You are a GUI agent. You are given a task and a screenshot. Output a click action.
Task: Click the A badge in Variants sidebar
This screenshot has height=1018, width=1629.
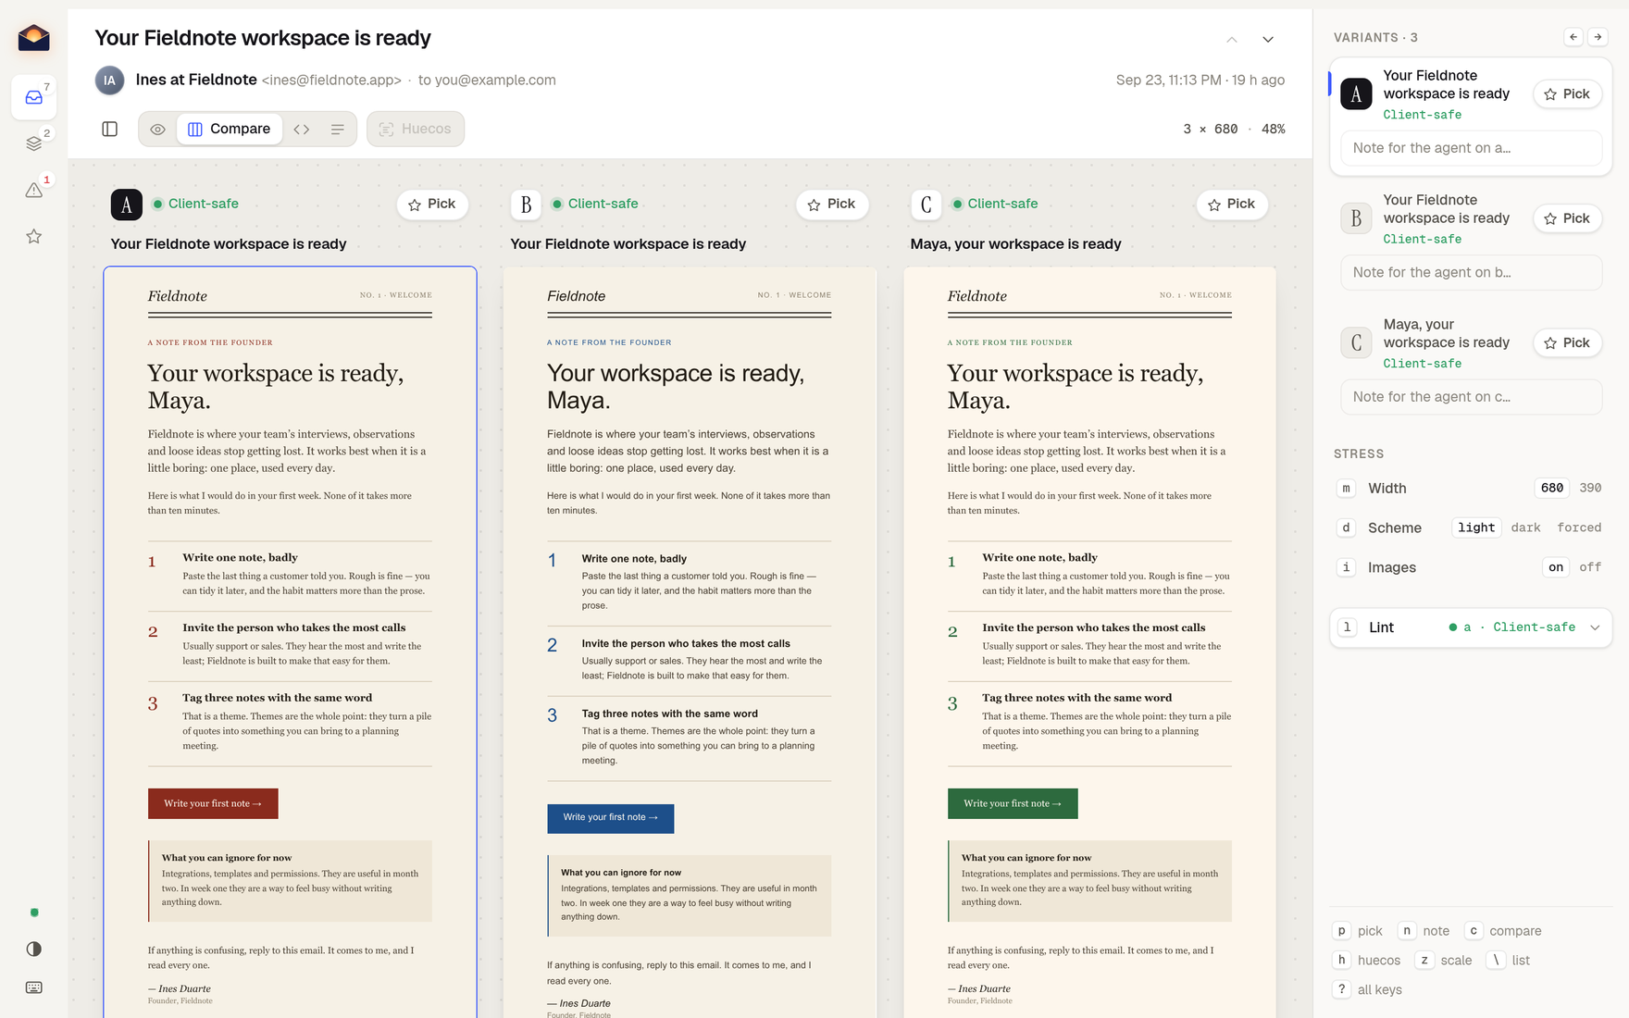(x=1357, y=93)
